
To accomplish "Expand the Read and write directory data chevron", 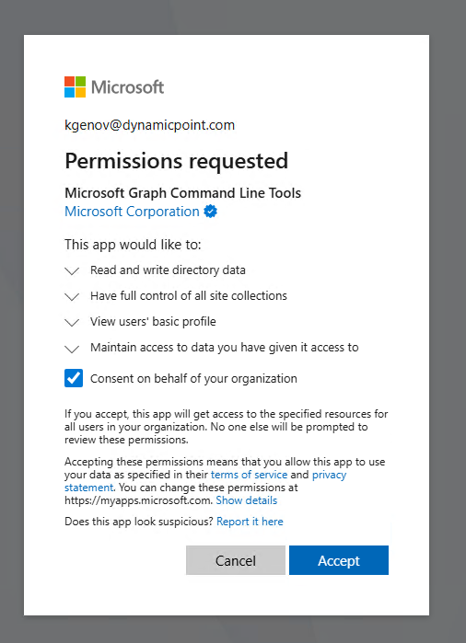I will (72, 271).
